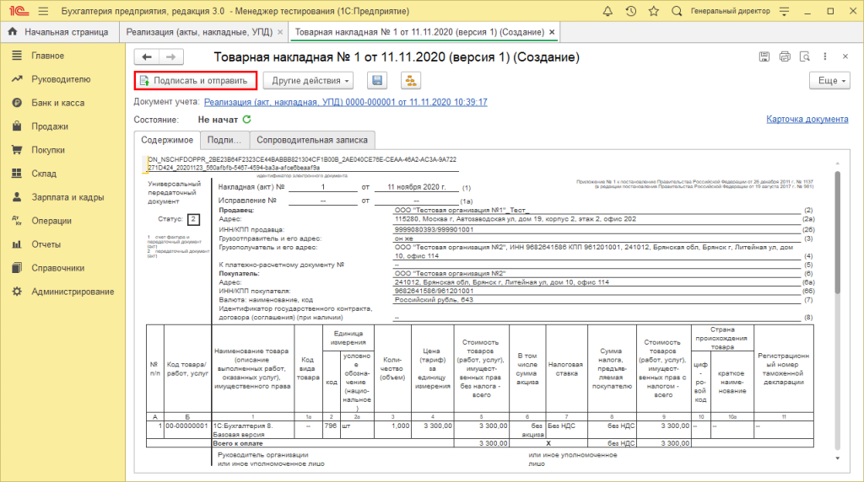Open the Реализация accounting document link
Viewport: 864px width, 482px height.
point(346,102)
